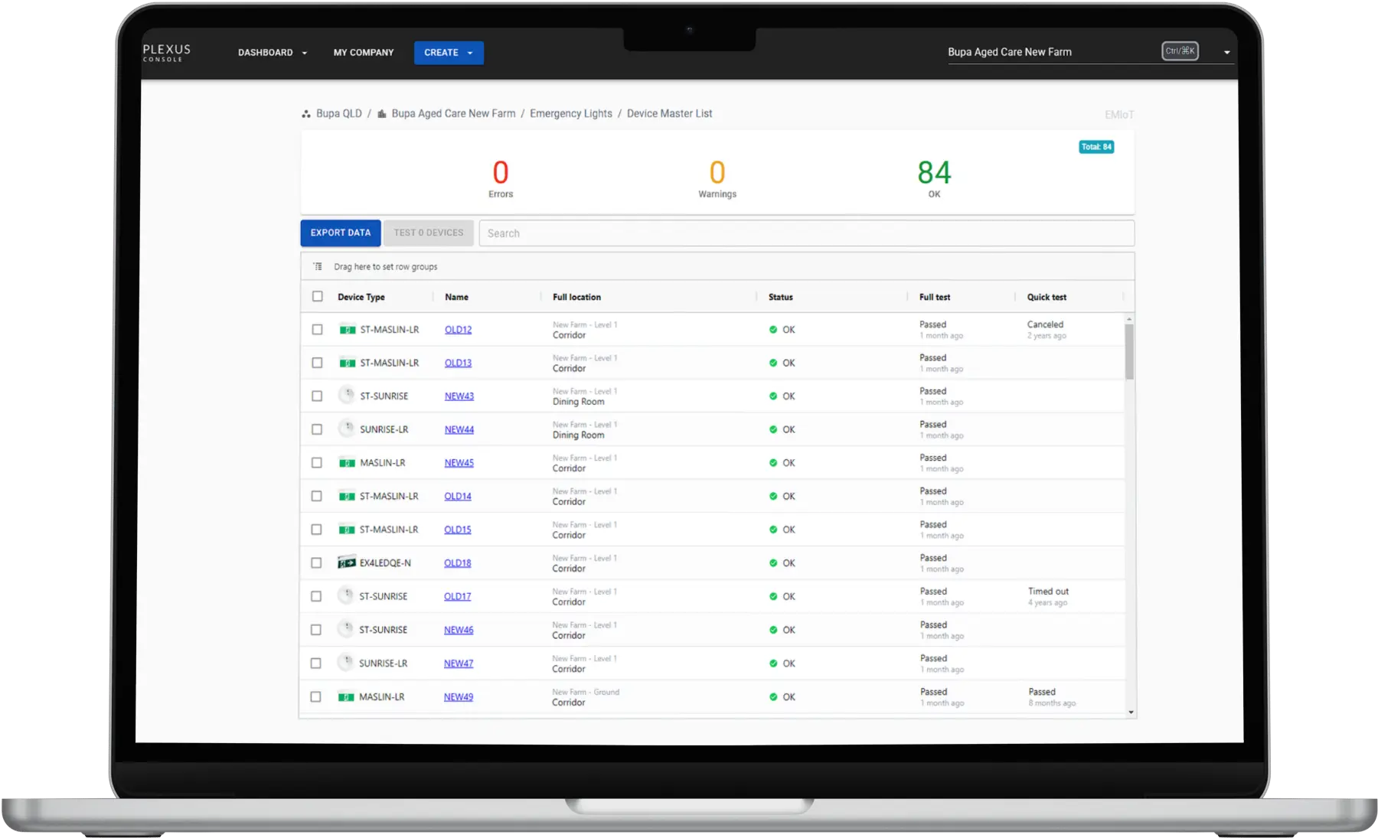Check the checkbox for NEW49 row
The width and height of the screenshot is (1378, 838).
tap(315, 697)
